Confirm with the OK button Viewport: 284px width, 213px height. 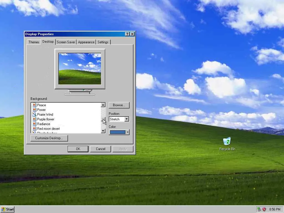pyautogui.click(x=78, y=149)
